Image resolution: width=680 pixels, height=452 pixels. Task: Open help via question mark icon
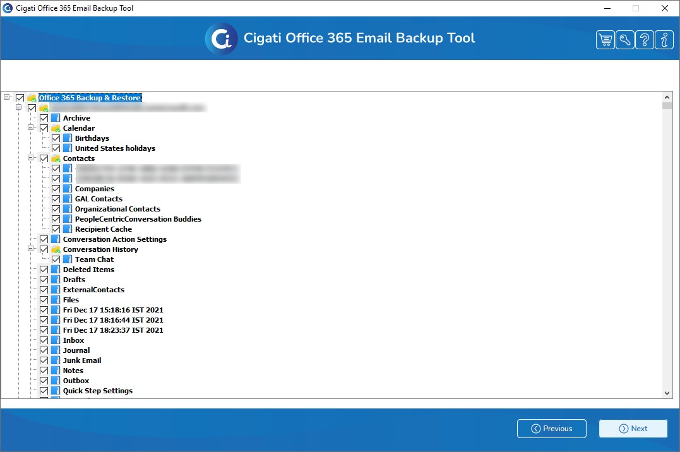(x=645, y=40)
